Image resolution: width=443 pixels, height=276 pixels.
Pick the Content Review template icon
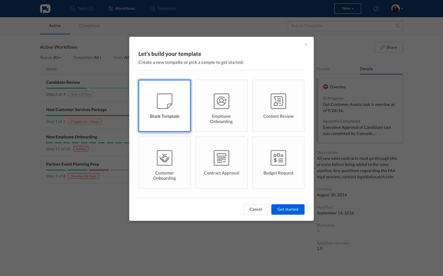278,101
